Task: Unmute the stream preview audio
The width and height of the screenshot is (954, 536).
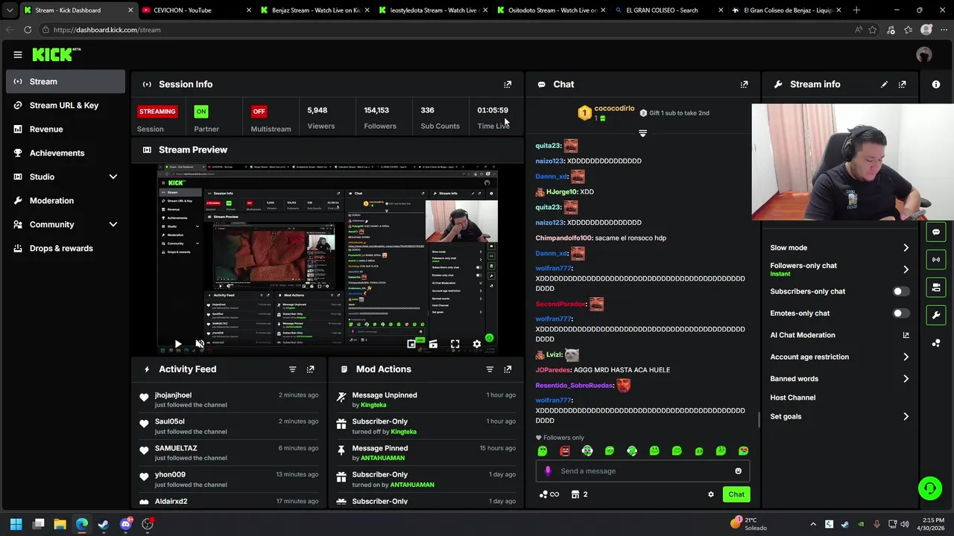Action: click(x=199, y=344)
